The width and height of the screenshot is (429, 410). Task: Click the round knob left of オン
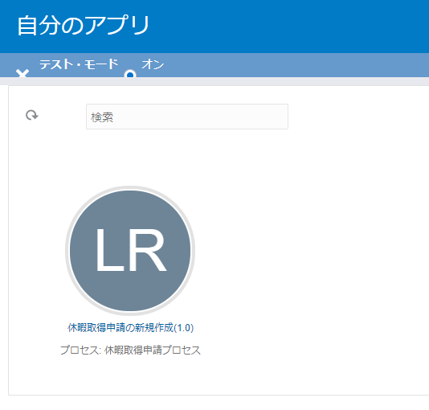click(x=130, y=74)
